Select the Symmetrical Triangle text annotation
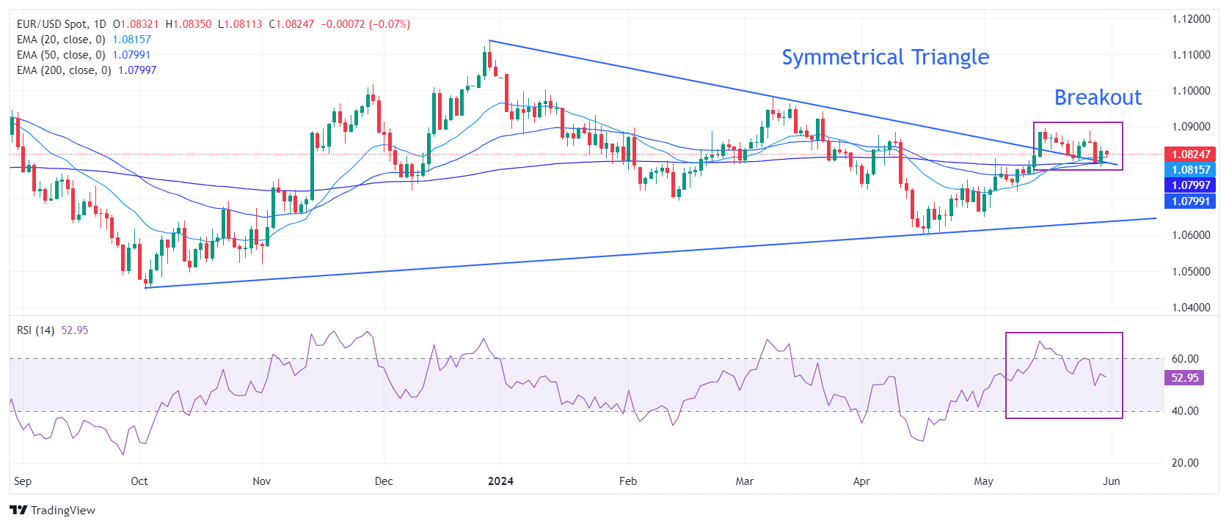Image resolution: width=1229 pixels, height=526 pixels. click(x=885, y=57)
